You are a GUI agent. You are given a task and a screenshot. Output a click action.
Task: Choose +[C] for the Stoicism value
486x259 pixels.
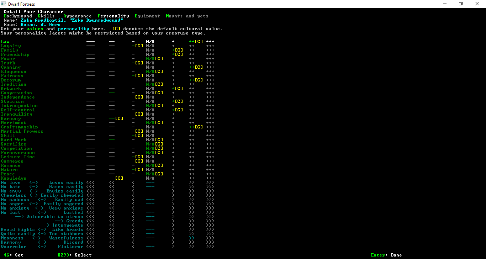[177, 101]
